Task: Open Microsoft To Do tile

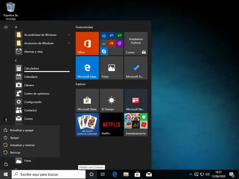Action: coord(136,68)
